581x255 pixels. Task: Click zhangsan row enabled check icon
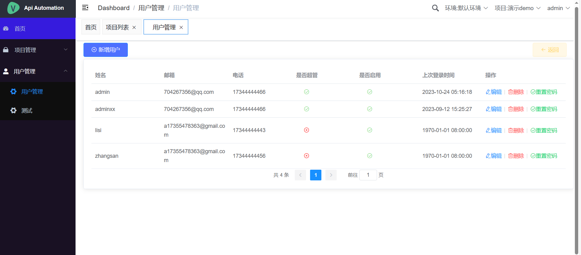[x=370, y=156]
